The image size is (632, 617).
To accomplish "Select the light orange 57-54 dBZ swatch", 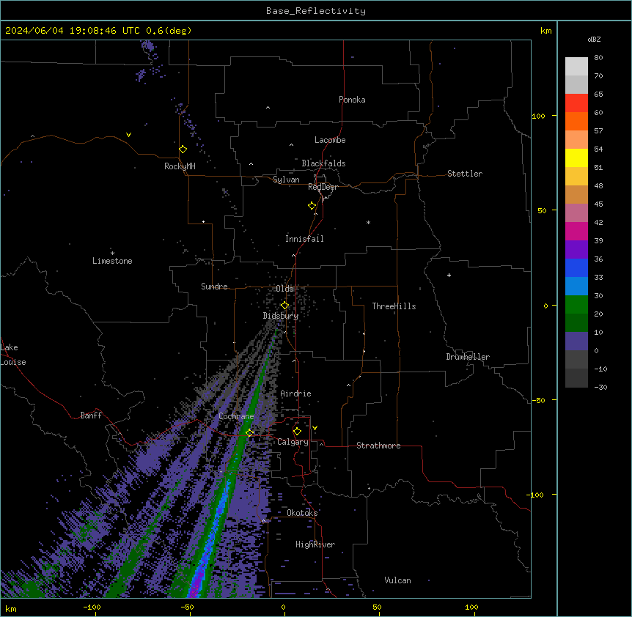I will (576, 140).
